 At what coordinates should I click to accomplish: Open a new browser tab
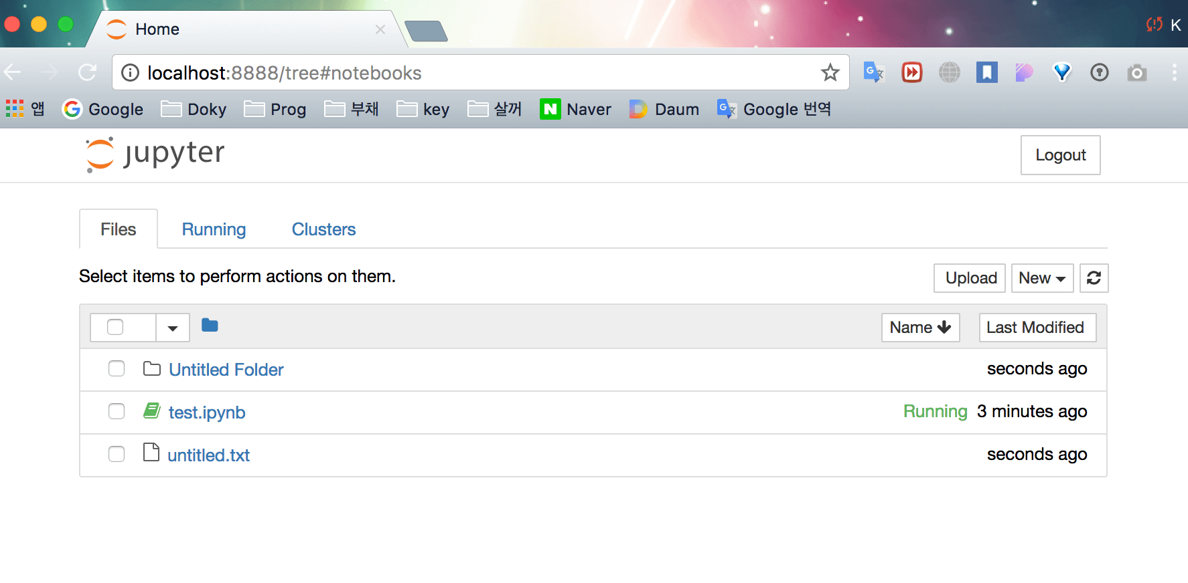click(x=426, y=31)
